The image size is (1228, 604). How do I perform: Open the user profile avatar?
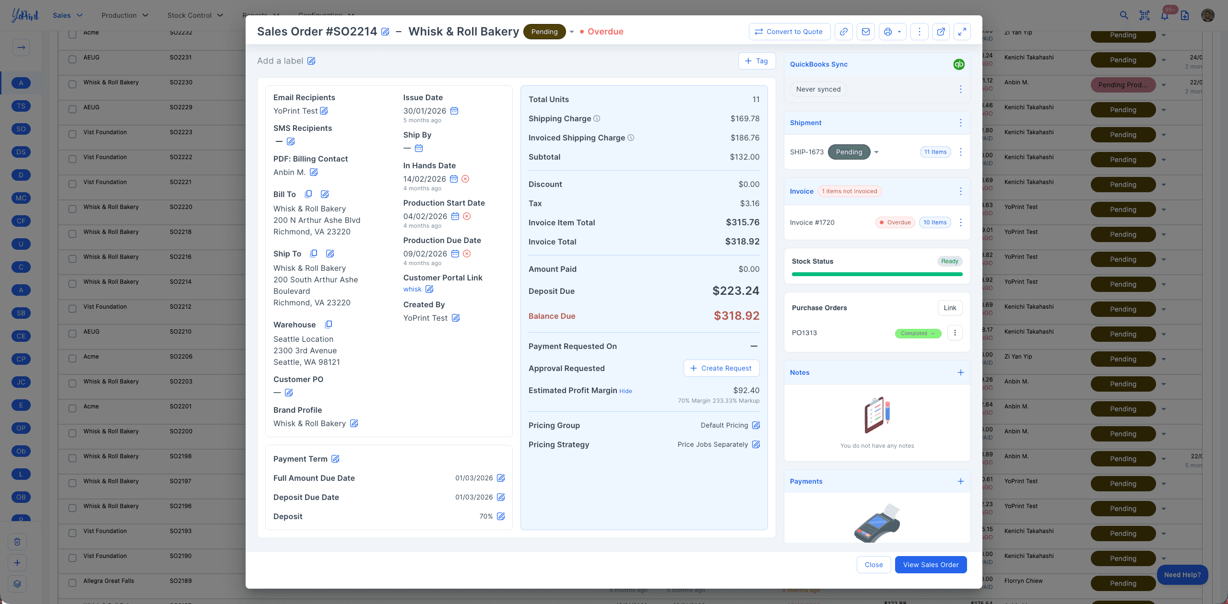[1207, 15]
